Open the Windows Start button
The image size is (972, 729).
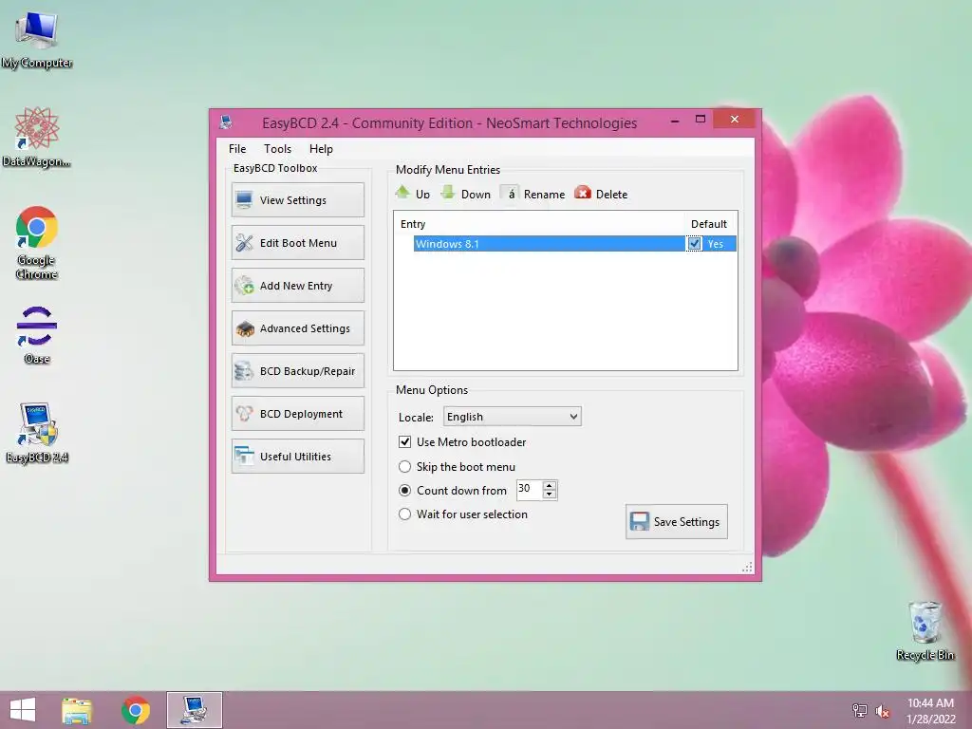point(23,710)
